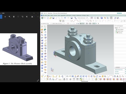Click the Part Navigator panel title

click(x=120, y=26)
